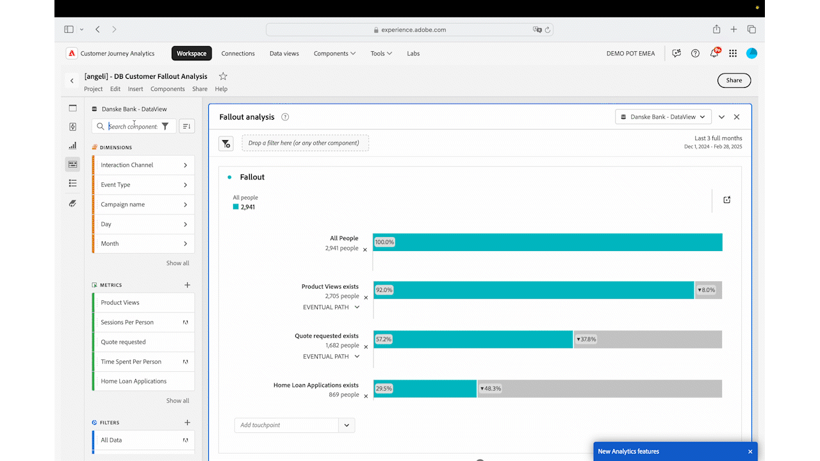
Task: Open the Visualizations bar-chart icon in left rail
Action: [72, 146]
